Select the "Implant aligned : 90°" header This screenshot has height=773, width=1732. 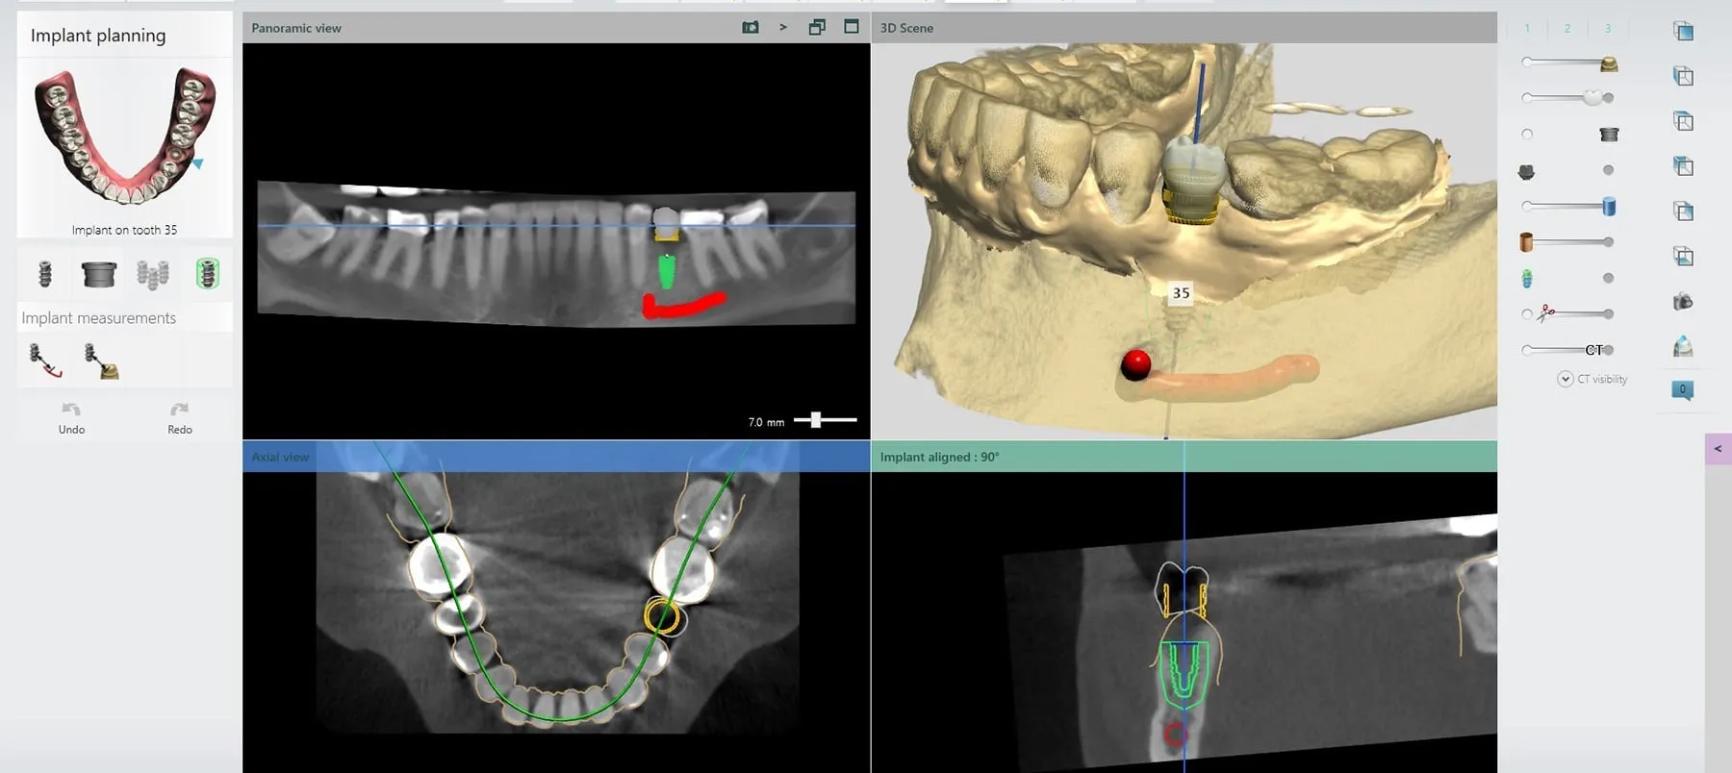tap(1184, 457)
